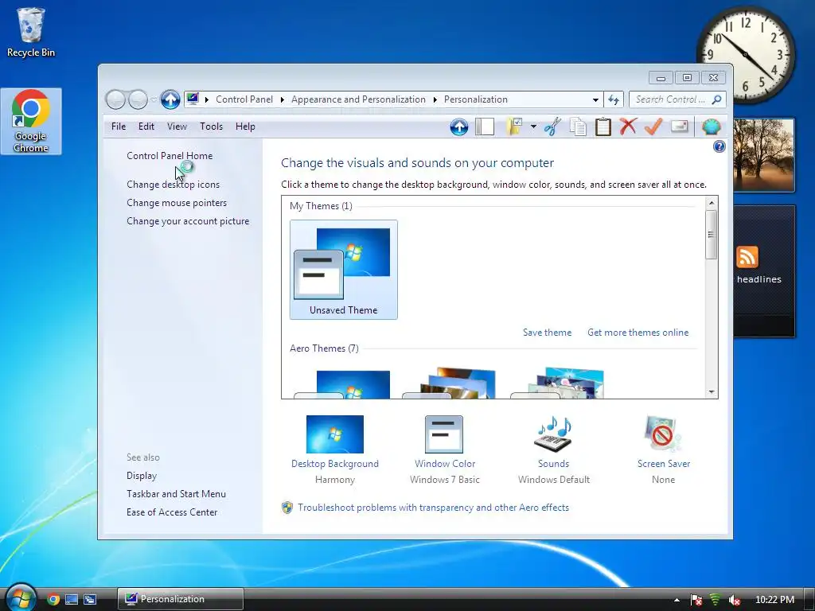Image resolution: width=815 pixels, height=611 pixels.
Task: Open the Tools menu
Action: (x=211, y=126)
